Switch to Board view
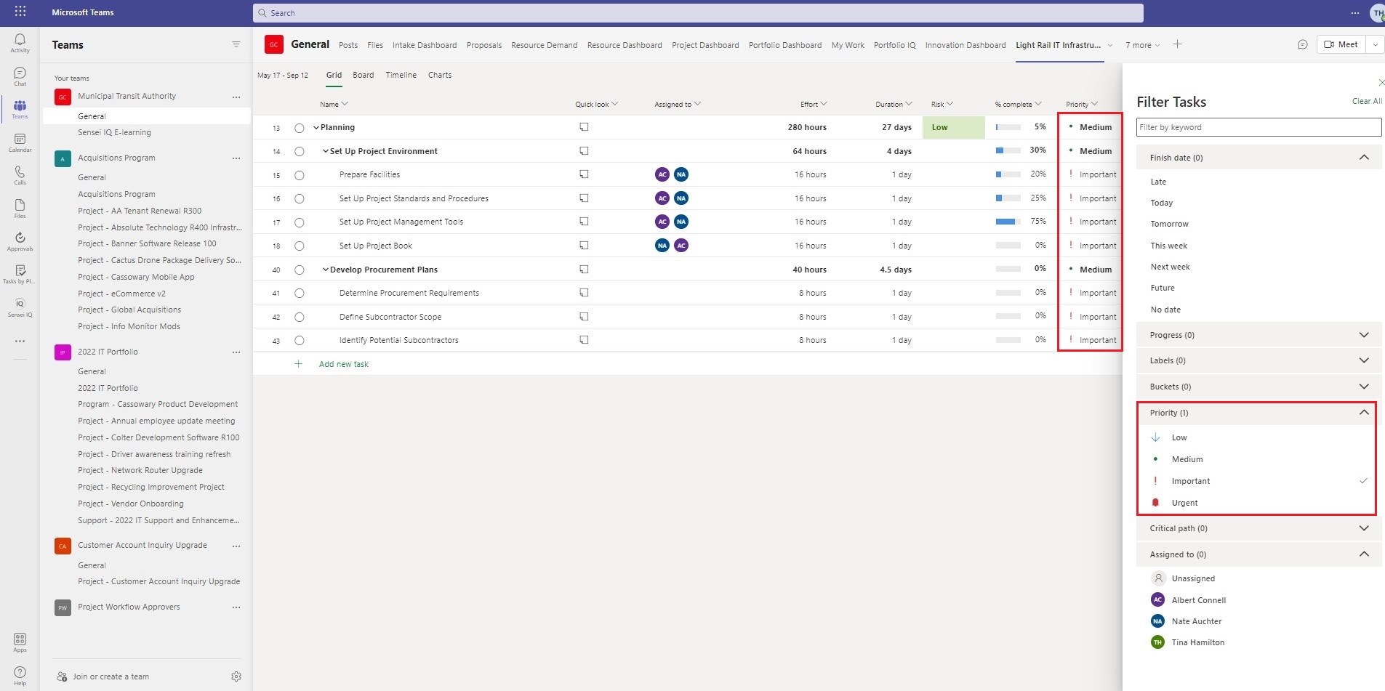The image size is (1385, 691). [x=363, y=75]
